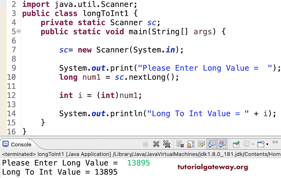
Task: Clear the Console output
Action: click(x=179, y=144)
